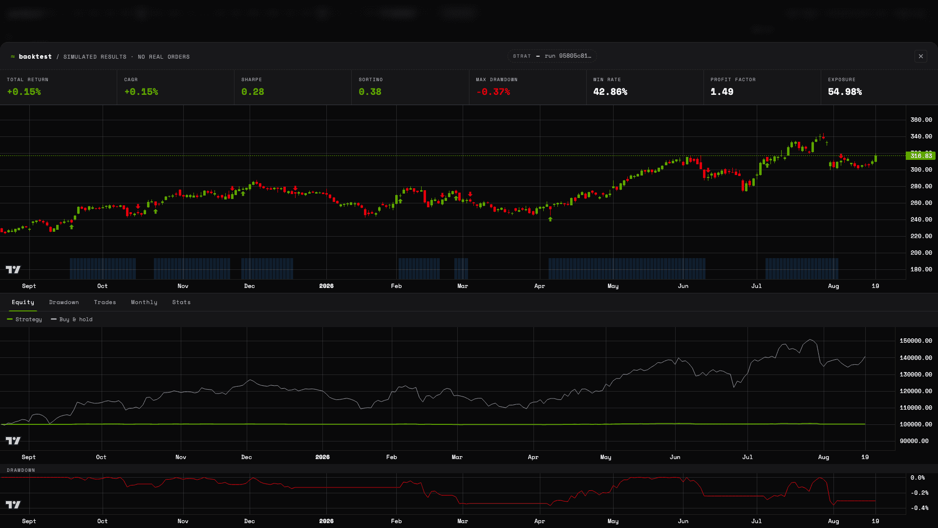Click the DRAWDOWN section heading
Viewport: 938px width, 528px height.
tap(21, 470)
